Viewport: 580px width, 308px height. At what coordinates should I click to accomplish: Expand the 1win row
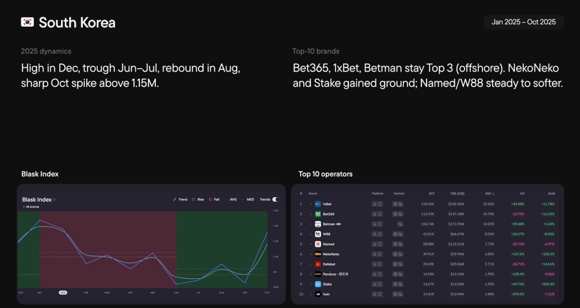click(311, 294)
